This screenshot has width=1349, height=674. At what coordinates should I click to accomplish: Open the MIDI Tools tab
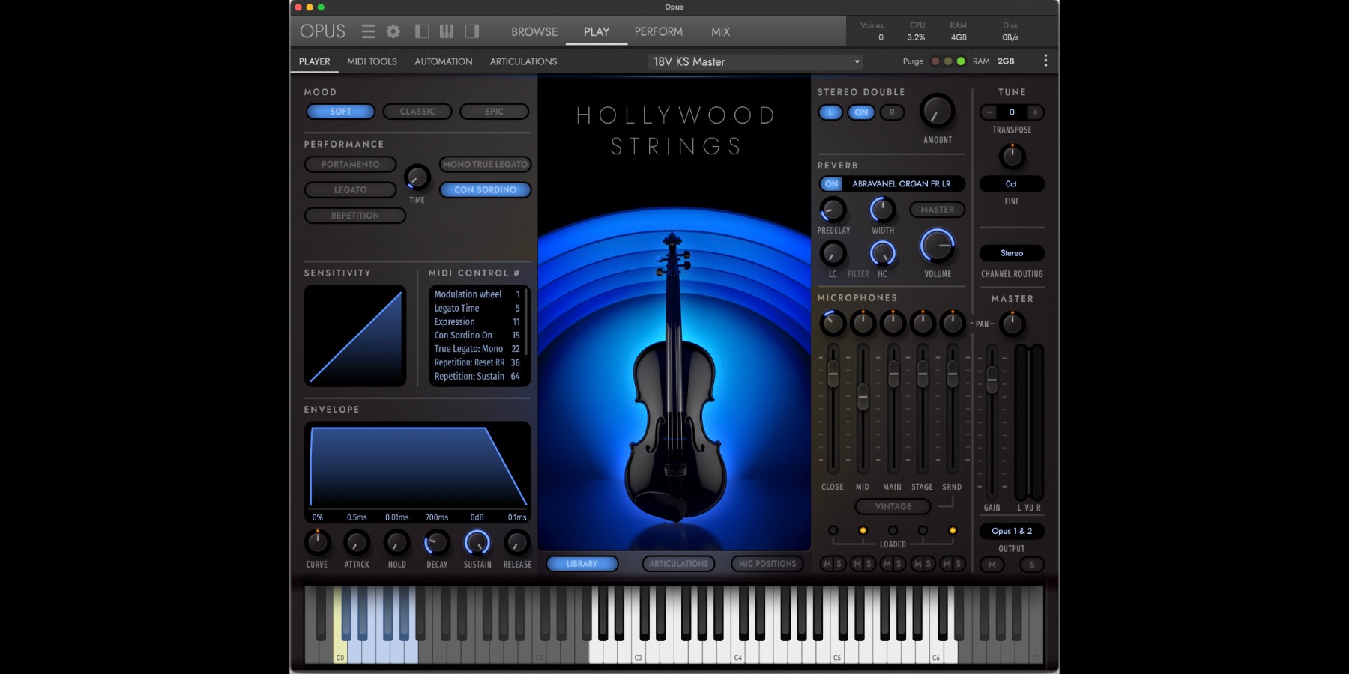coord(374,61)
